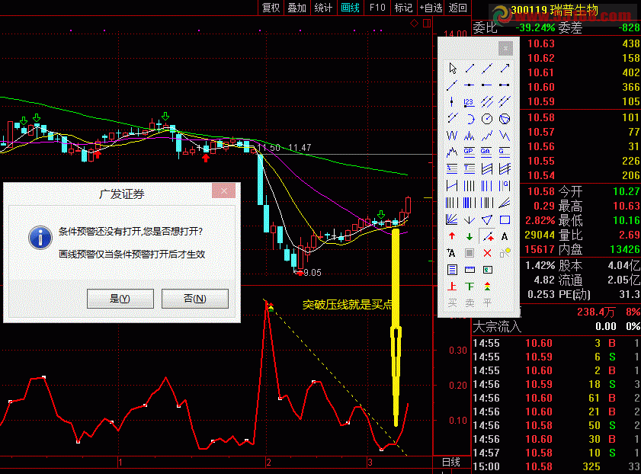Screen dimensions: 641x474
Task: Click the 最高 10.63 value
Action: click(x=626, y=206)
